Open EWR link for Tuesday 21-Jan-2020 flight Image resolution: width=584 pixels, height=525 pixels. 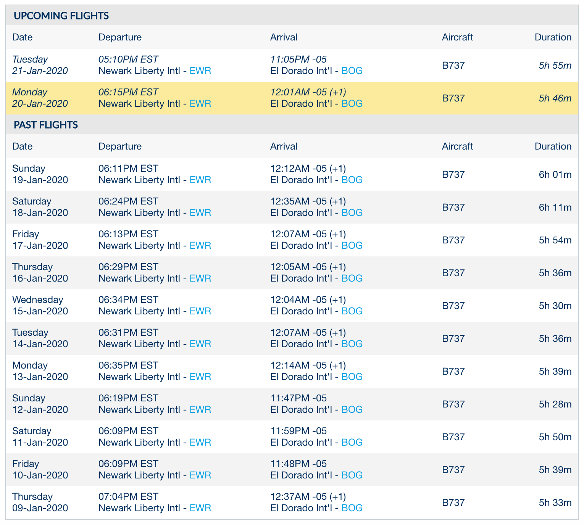point(200,71)
